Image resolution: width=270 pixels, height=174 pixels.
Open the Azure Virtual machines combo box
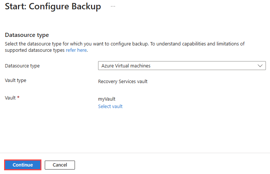[182, 66]
